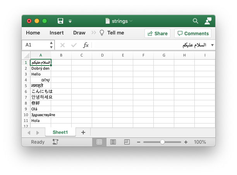Expand the formula bar
The width and height of the screenshot is (237, 175).
point(212,45)
